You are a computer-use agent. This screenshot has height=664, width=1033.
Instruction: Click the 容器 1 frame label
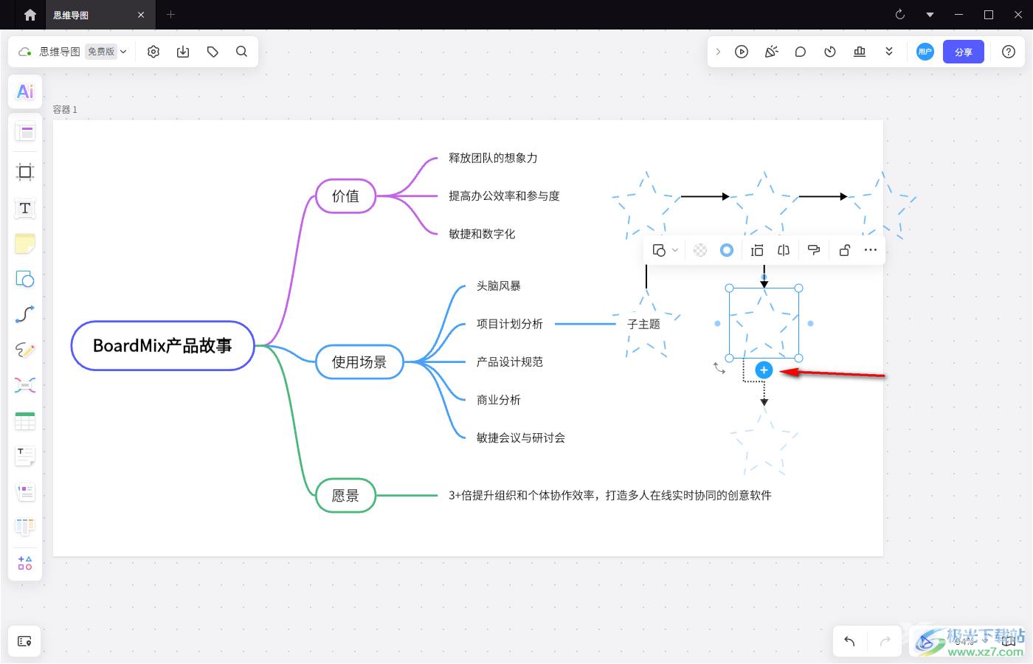click(x=65, y=109)
